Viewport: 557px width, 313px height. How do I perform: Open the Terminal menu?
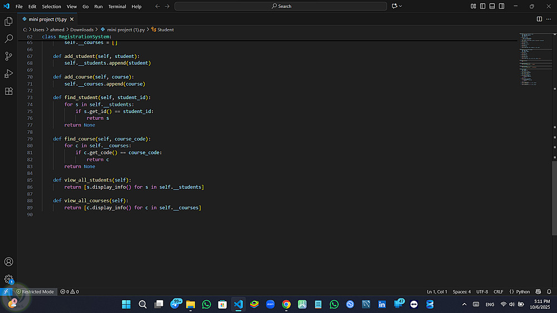click(x=117, y=7)
